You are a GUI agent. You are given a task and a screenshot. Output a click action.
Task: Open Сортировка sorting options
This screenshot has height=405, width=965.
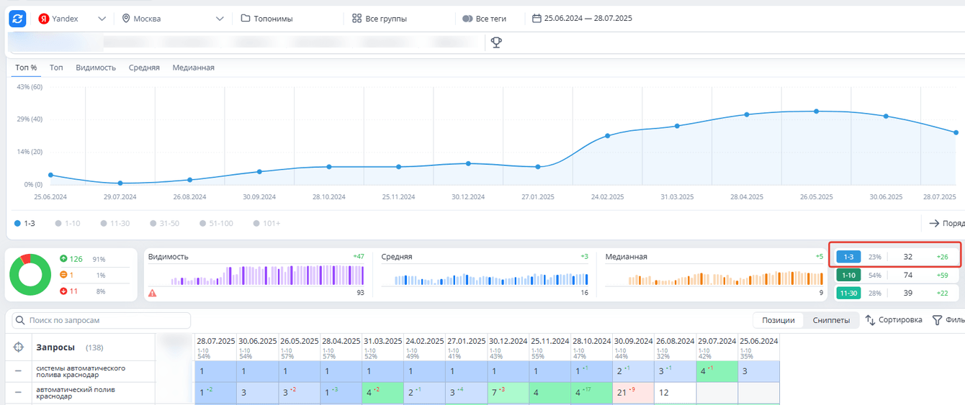[x=893, y=320]
